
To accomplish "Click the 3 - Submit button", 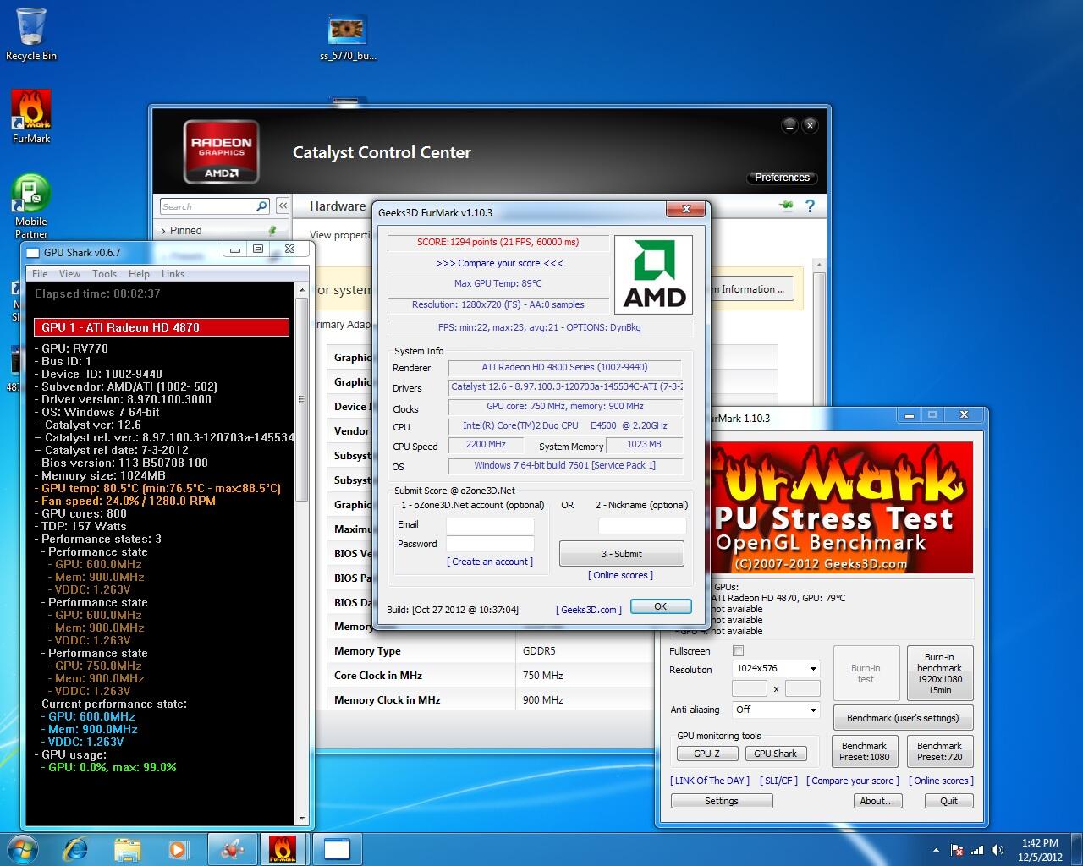I will coord(622,554).
